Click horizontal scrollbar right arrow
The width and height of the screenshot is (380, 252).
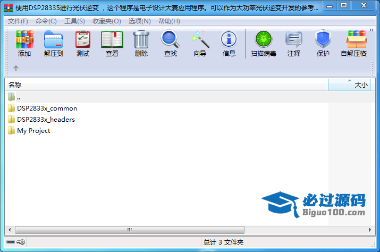click(x=370, y=230)
